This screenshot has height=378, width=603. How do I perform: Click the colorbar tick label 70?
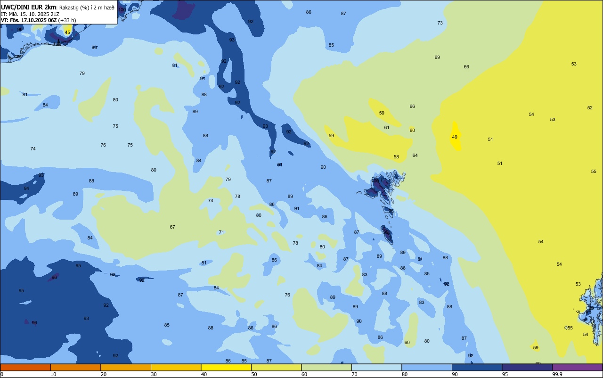354,374
